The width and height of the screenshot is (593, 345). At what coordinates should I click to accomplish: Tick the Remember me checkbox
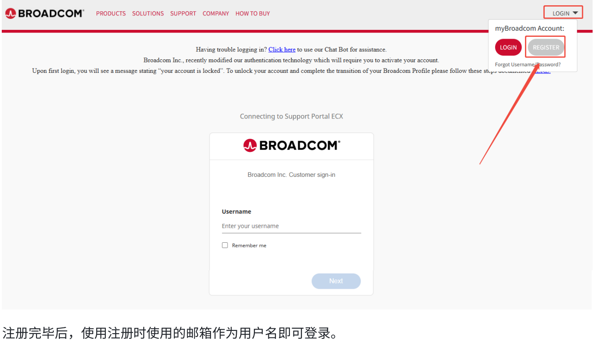pyautogui.click(x=225, y=245)
